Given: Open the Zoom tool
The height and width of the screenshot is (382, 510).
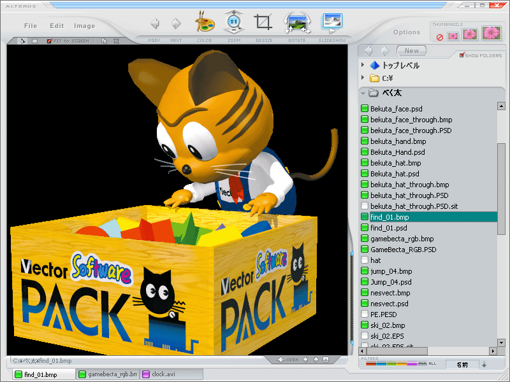Looking at the screenshot, I should (x=233, y=22).
